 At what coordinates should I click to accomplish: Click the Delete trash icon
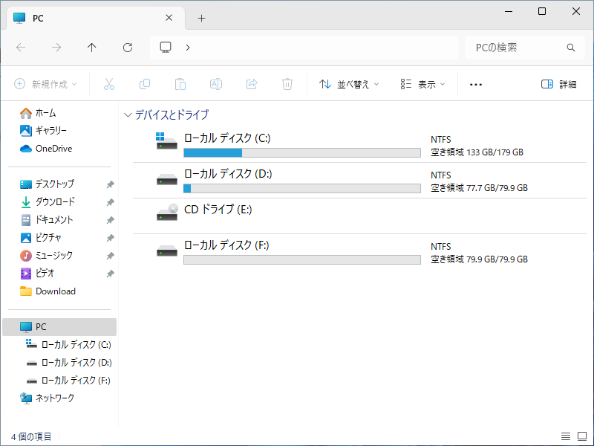(287, 84)
